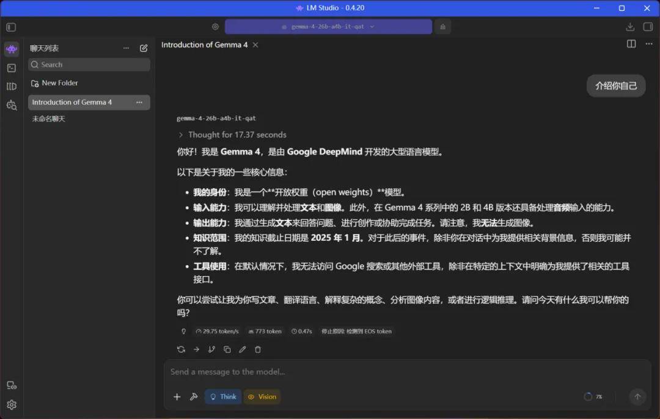Open the gemma-4-26b-a4b-it-qat model selector

click(328, 26)
